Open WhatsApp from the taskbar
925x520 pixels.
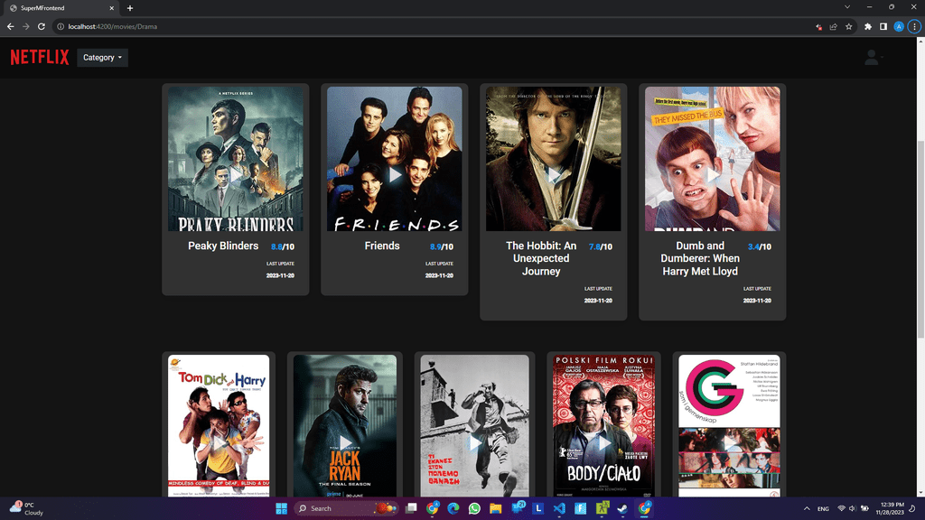tap(474, 508)
